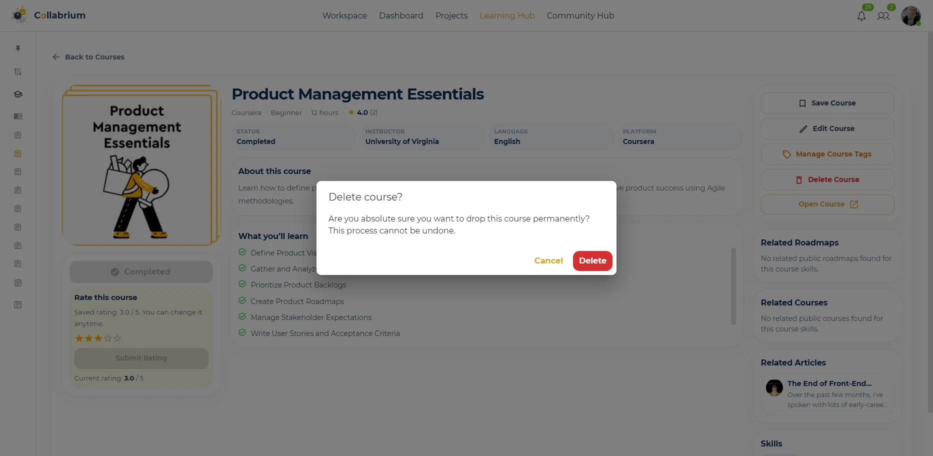This screenshot has height=456, width=933.
Task: Open The End of Front-End article
Action: (827, 394)
